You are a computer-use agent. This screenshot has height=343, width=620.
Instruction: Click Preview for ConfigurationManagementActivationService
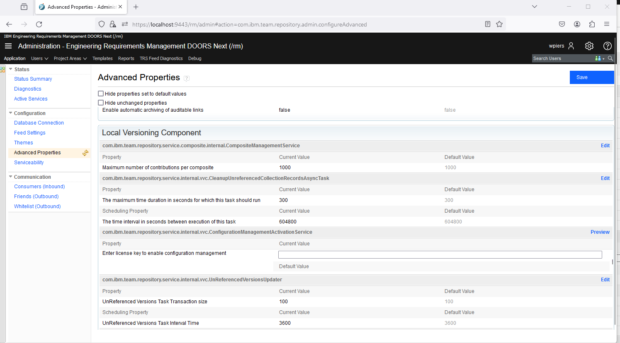pos(600,232)
